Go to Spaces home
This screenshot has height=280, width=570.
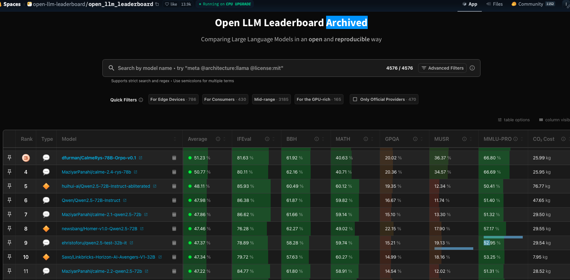pos(12,4)
